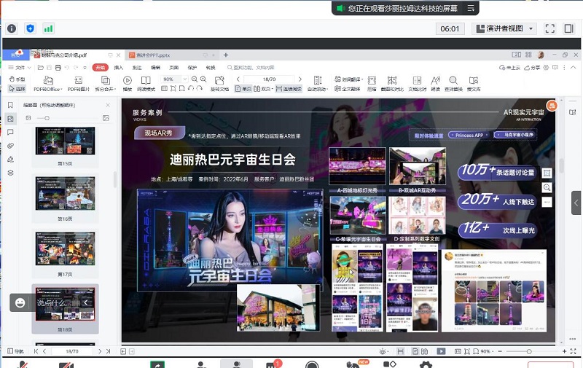Open the Insert ribbon tab

(119, 67)
